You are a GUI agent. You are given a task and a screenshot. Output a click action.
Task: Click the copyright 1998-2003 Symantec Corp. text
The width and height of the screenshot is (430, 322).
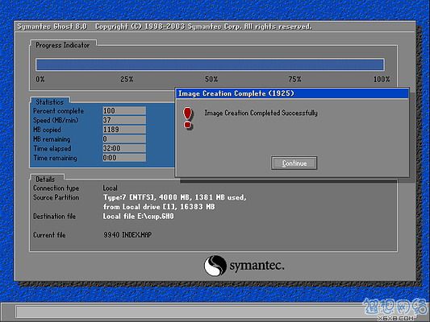(x=203, y=27)
